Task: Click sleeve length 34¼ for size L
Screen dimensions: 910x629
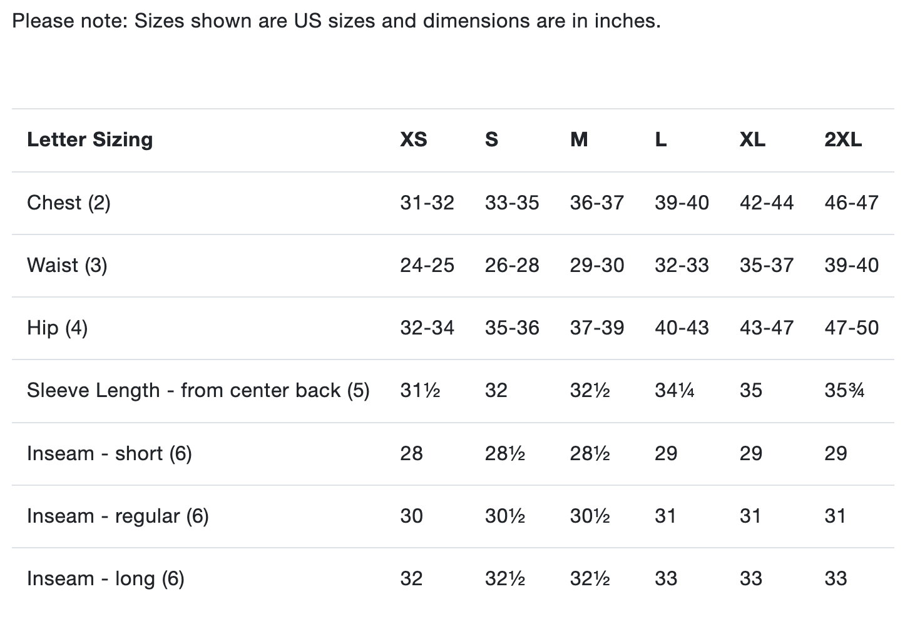Action: (674, 390)
